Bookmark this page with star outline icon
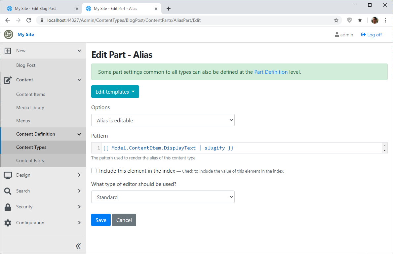 point(336,20)
